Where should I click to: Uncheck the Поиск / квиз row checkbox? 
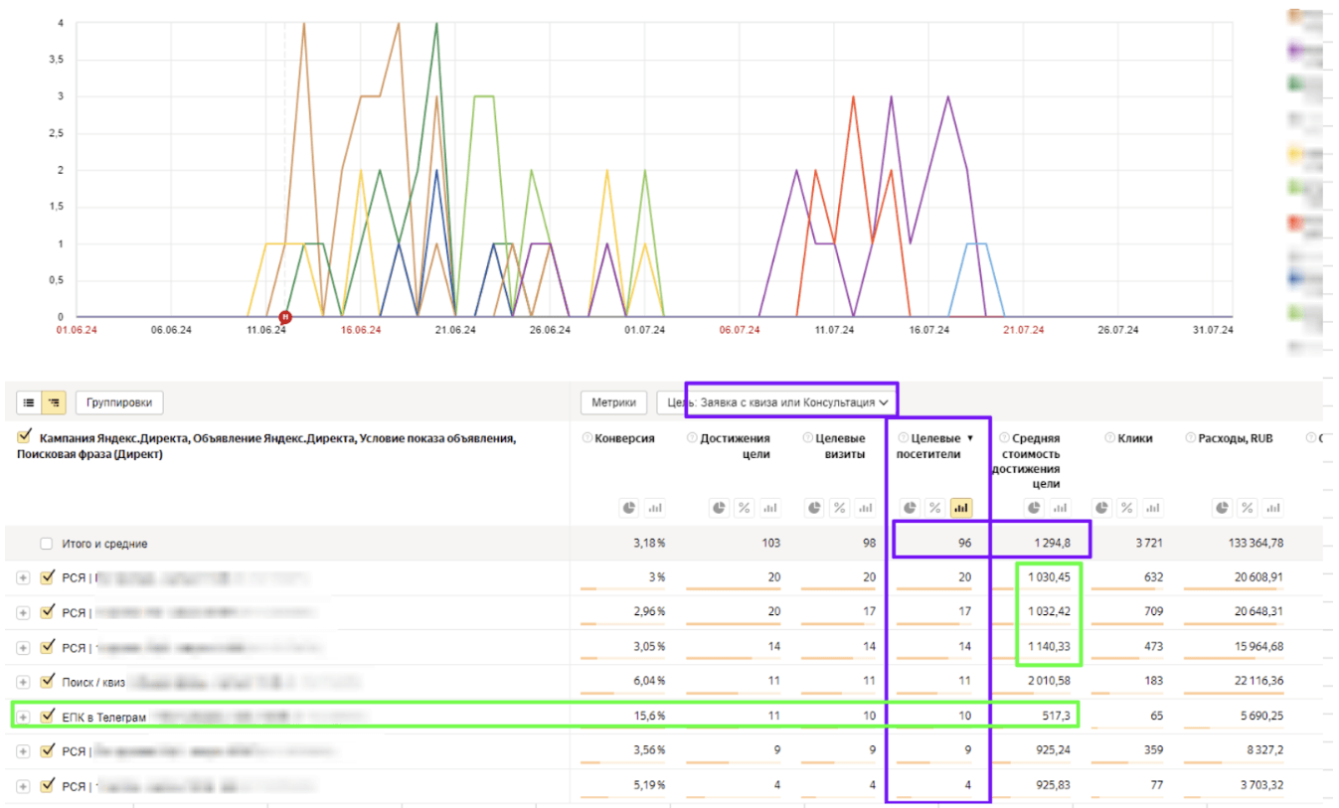tap(47, 681)
